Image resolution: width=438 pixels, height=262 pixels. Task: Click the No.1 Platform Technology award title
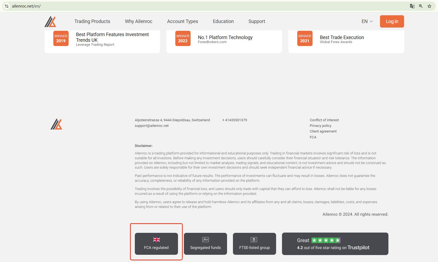[225, 37]
